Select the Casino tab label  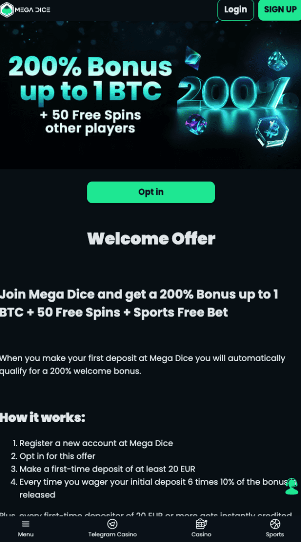coord(201,535)
